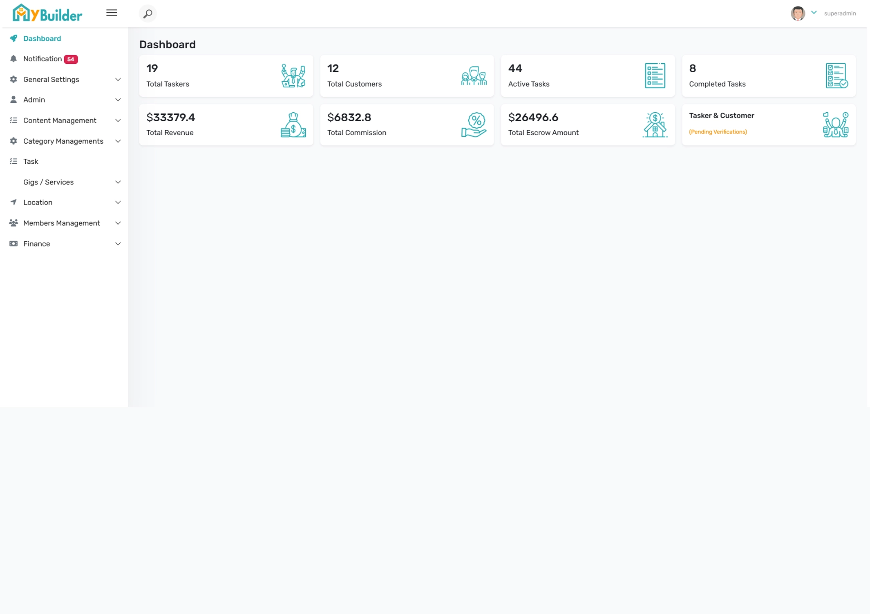Screen dimensions: 870x614
Task: Open the superadmin profile dropdown arrow
Action: click(x=814, y=13)
